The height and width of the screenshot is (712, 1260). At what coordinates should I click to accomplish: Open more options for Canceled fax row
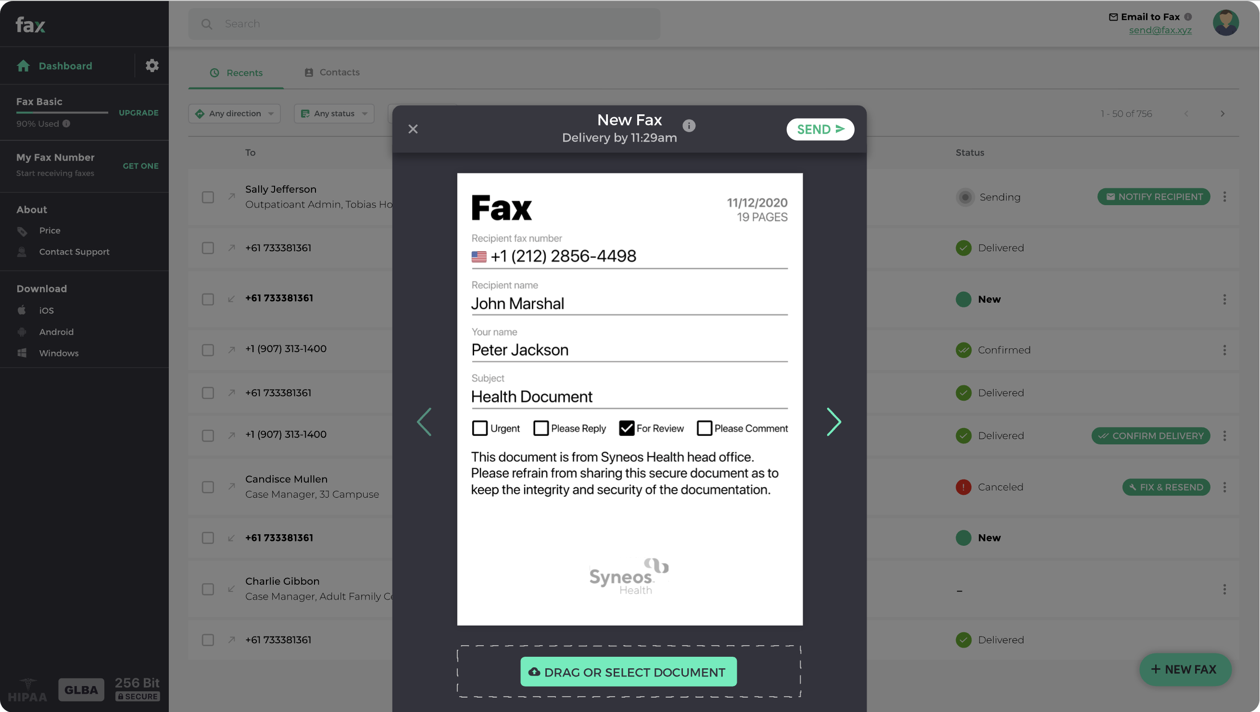tap(1224, 487)
